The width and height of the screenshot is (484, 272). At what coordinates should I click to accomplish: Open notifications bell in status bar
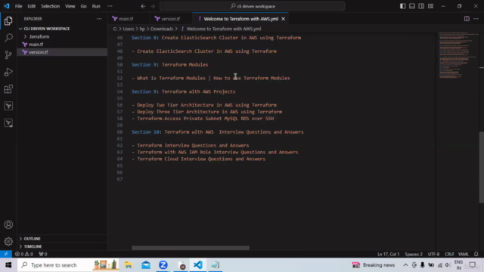[x=476, y=254]
